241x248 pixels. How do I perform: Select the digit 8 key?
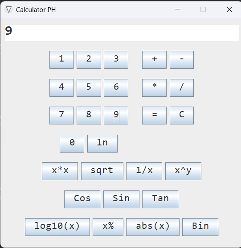(89, 116)
